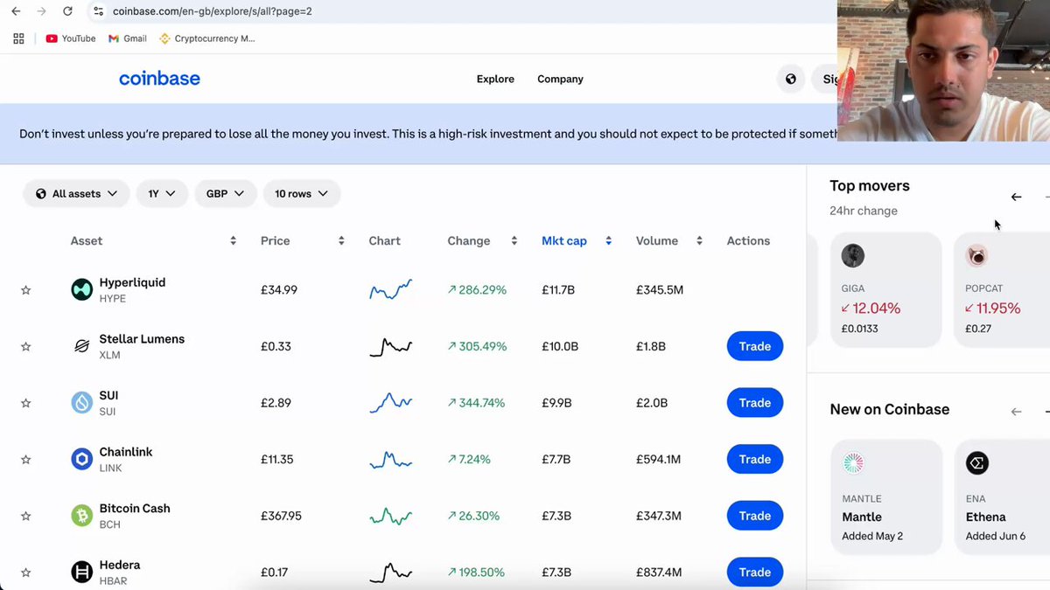The height and width of the screenshot is (590, 1050).
Task: Click the Bitcoin Cash coin icon
Action: pos(81,516)
